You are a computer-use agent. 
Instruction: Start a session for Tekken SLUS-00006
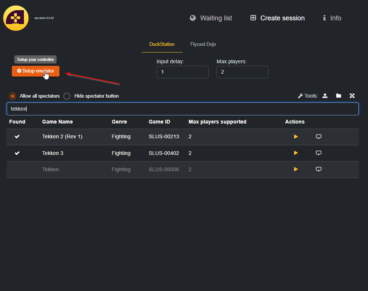pos(296,169)
